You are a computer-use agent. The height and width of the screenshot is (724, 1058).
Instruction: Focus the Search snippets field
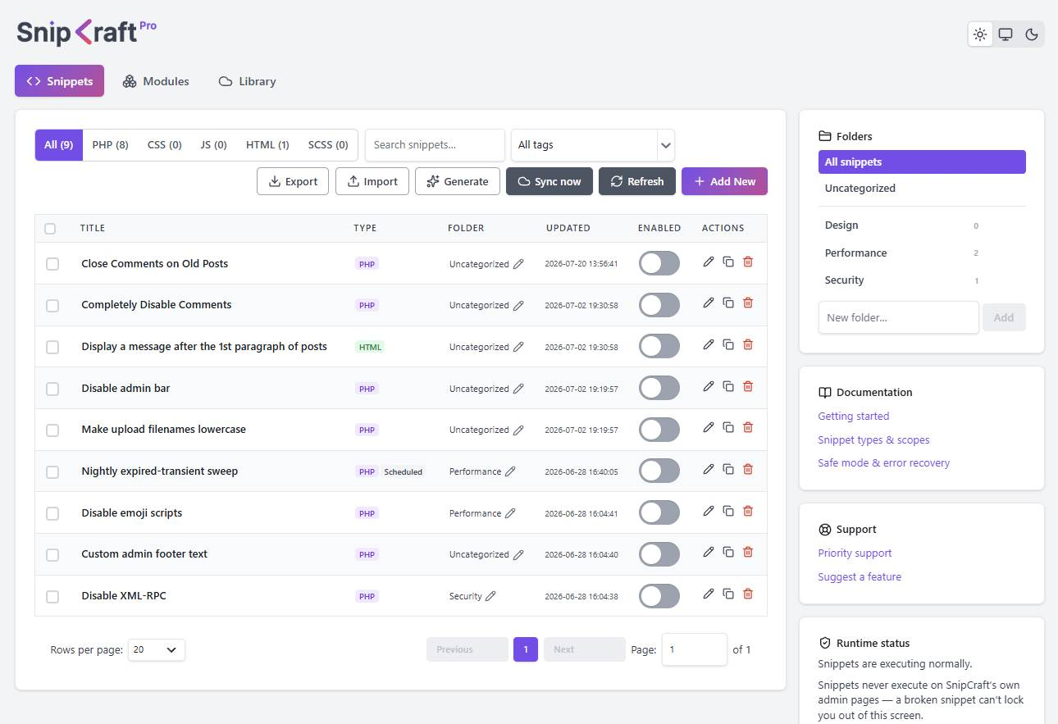pyautogui.click(x=435, y=145)
